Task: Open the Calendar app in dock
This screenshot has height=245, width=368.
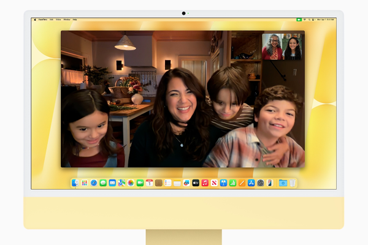Action: point(149,183)
